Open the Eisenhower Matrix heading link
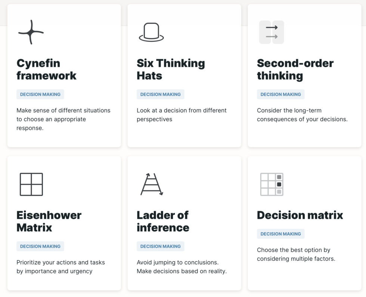 pyautogui.click(x=49, y=221)
